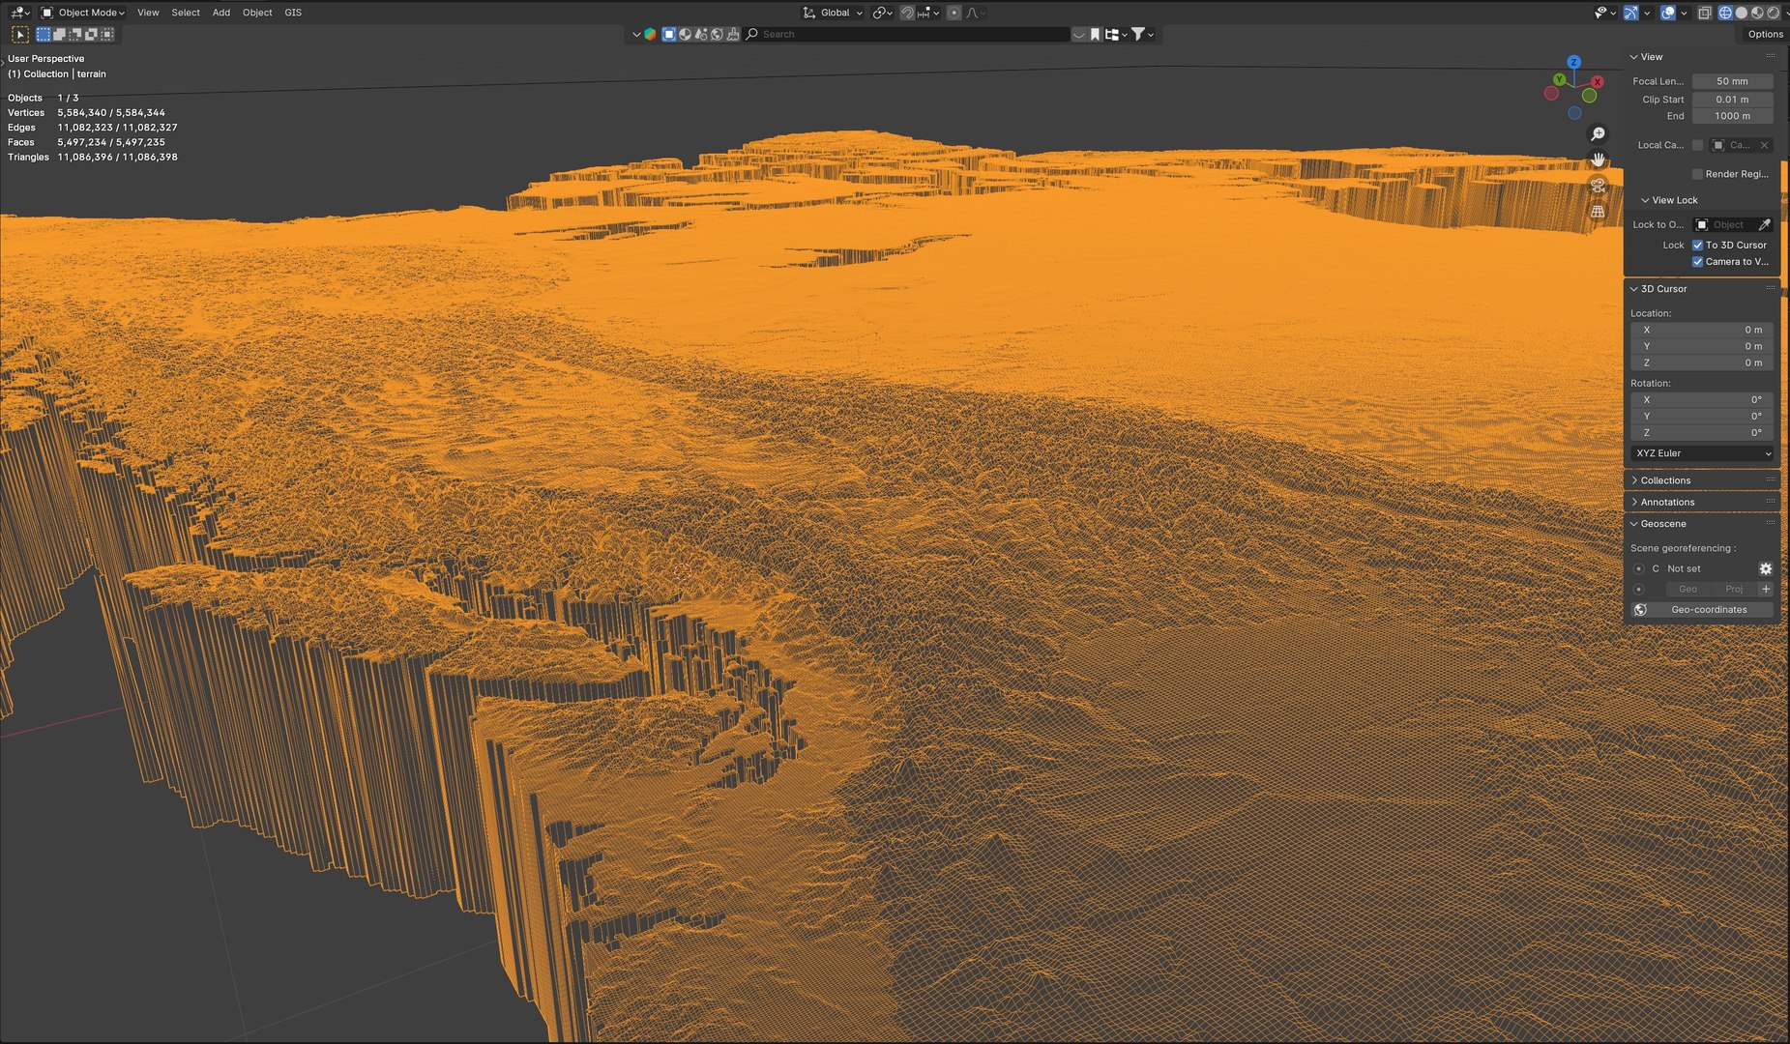1790x1044 pixels.
Task: Enable the Local Camera checkbox
Action: tap(1697, 145)
